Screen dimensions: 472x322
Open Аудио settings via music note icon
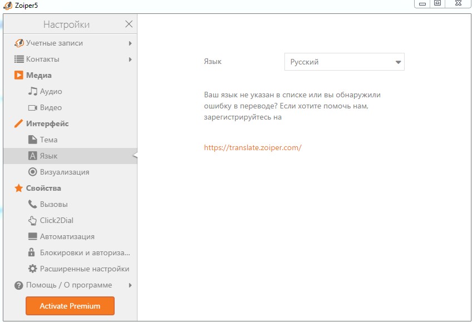[x=32, y=91]
